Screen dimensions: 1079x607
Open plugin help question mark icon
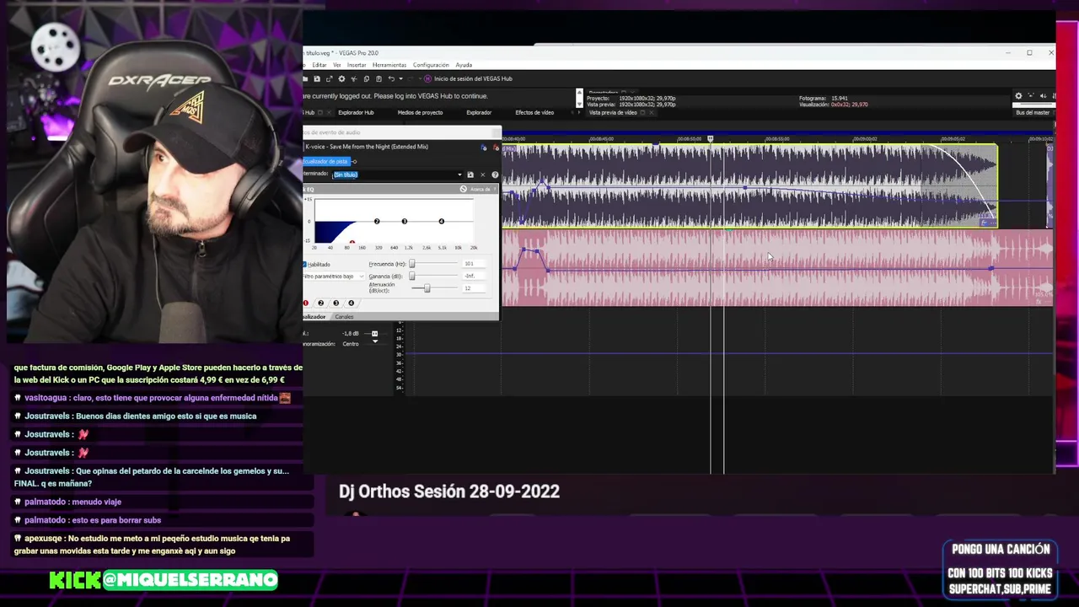click(x=495, y=175)
